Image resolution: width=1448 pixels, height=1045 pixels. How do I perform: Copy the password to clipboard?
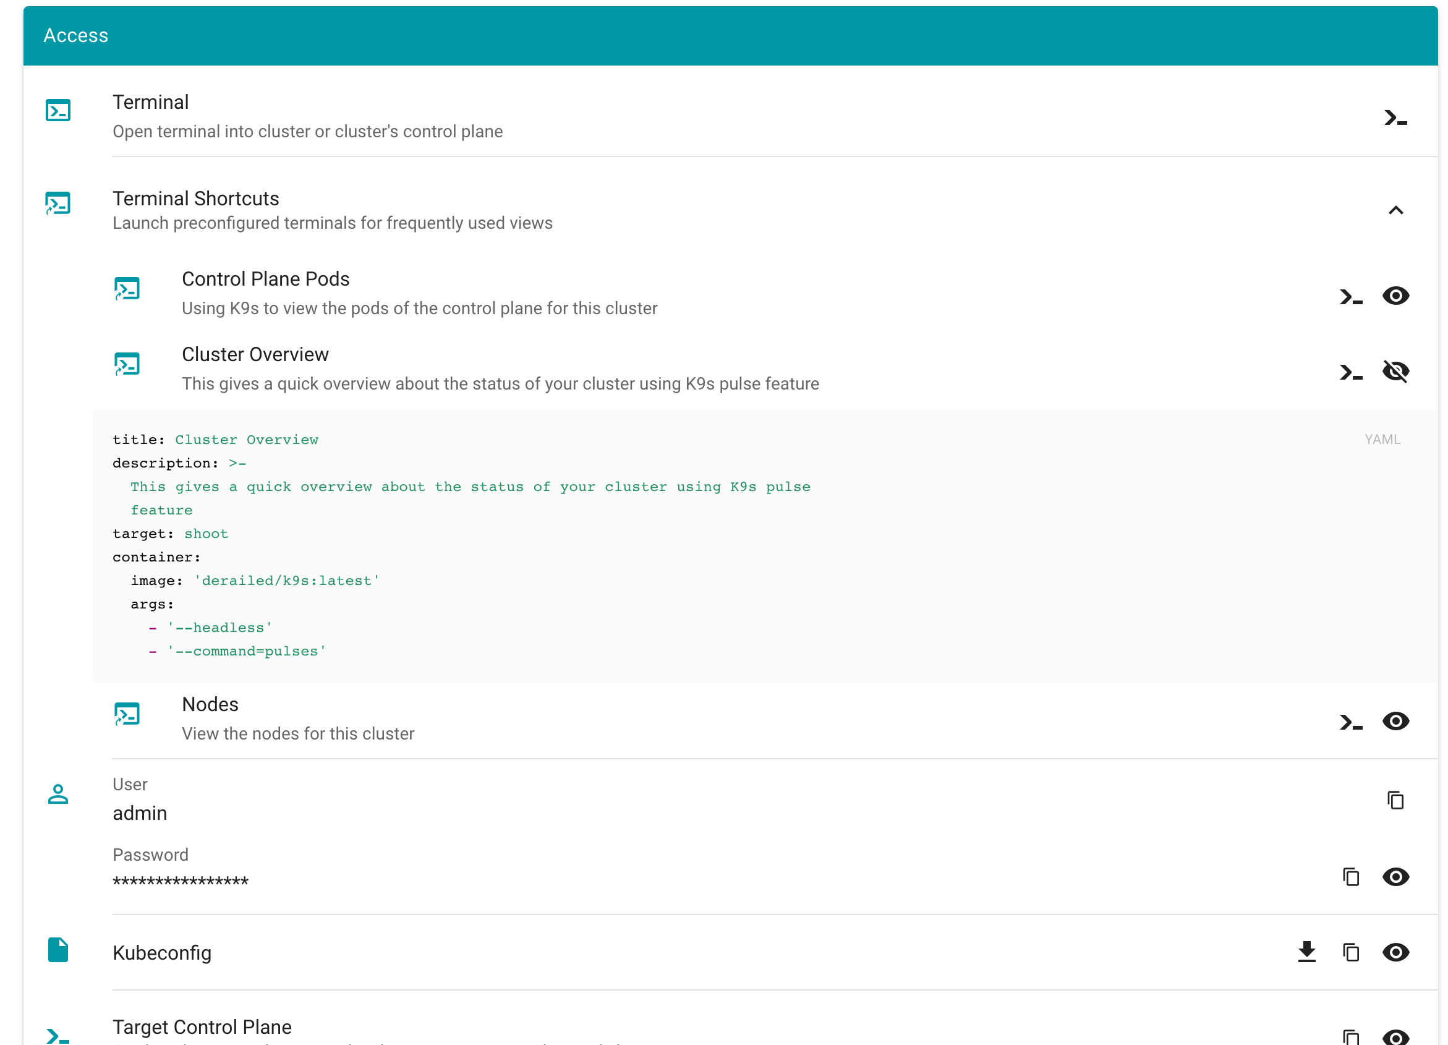click(1350, 877)
